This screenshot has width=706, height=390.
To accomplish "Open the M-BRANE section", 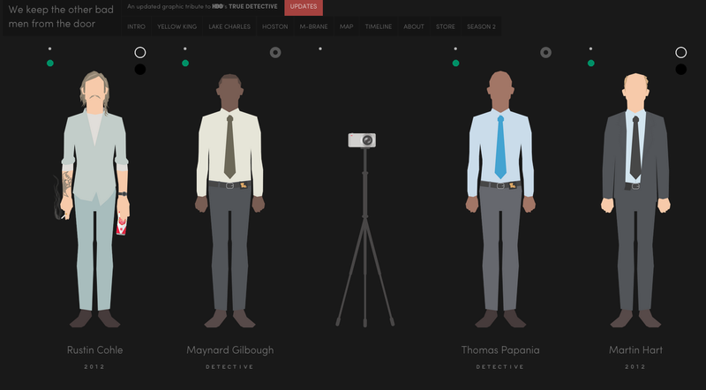I will tap(314, 26).
